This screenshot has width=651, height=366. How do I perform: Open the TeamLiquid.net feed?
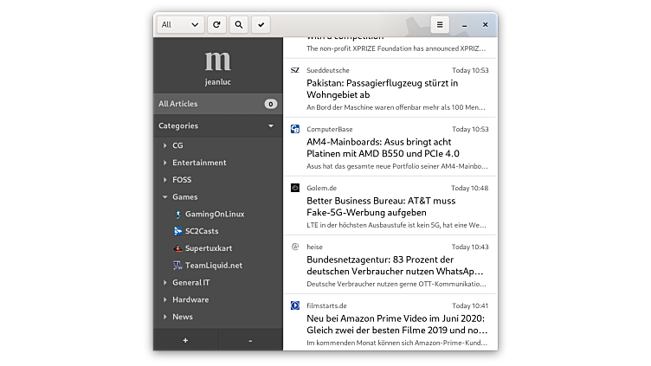pos(213,266)
